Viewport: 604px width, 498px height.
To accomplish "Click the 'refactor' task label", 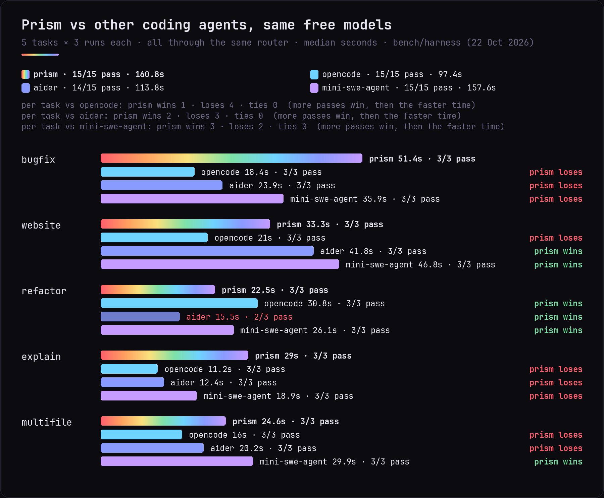I will pyautogui.click(x=44, y=291).
